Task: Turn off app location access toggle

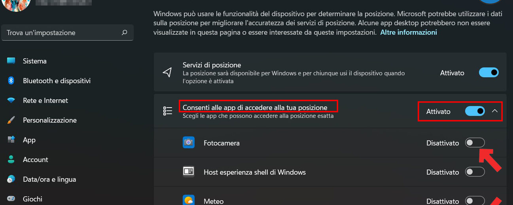Action: (475, 111)
